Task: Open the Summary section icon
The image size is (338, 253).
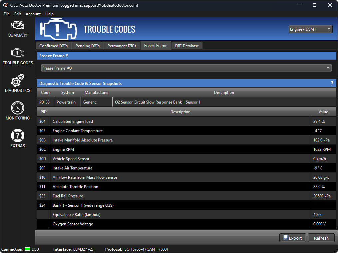Action: pyautogui.click(x=18, y=25)
